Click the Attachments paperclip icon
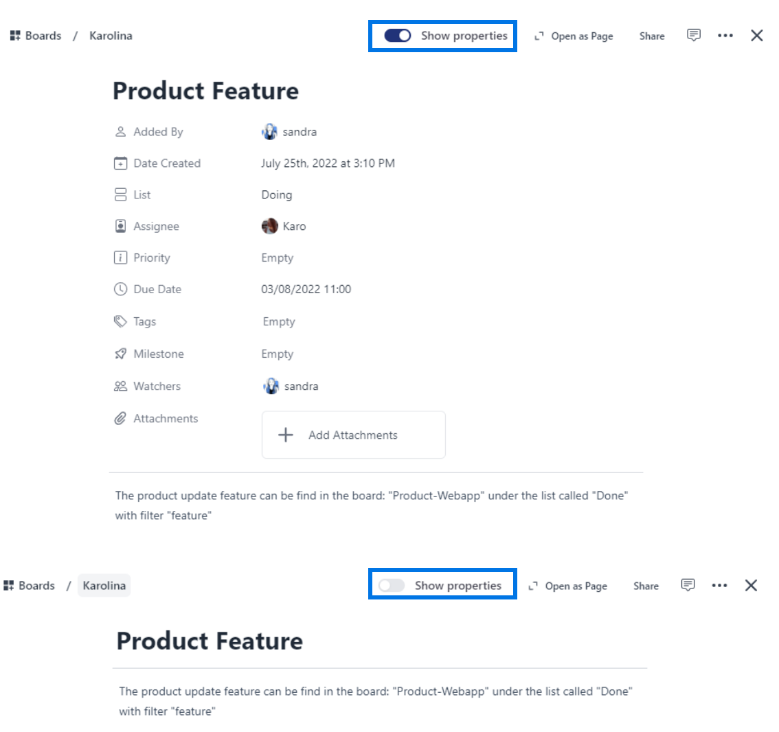The width and height of the screenshot is (779, 732). pyautogui.click(x=120, y=418)
